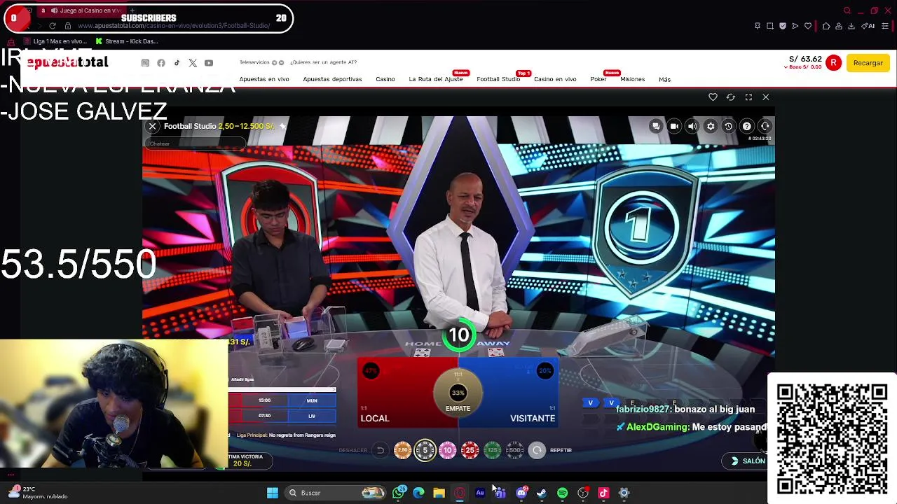Open browser downloads icon

tap(851, 26)
